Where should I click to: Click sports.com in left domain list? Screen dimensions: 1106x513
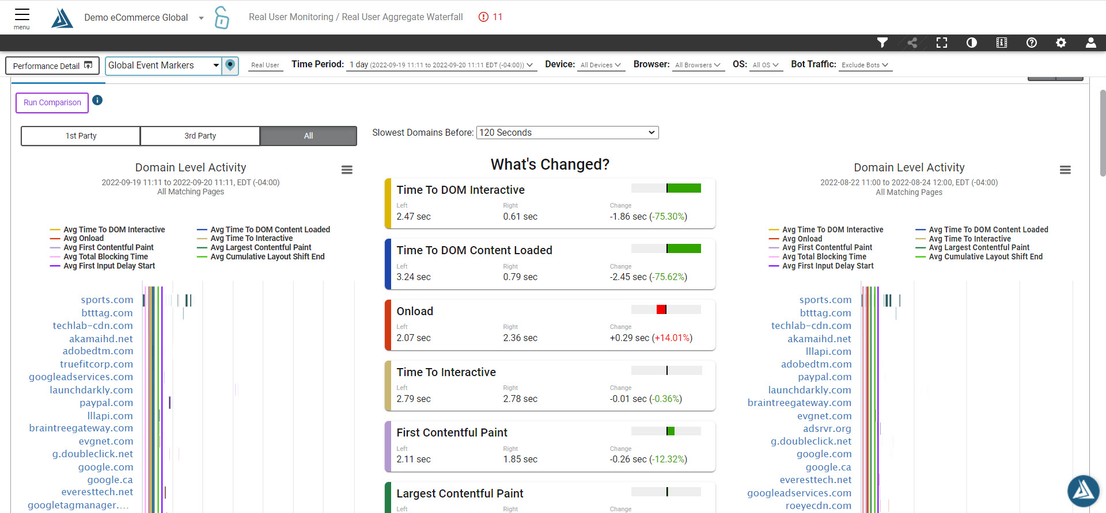[107, 300]
